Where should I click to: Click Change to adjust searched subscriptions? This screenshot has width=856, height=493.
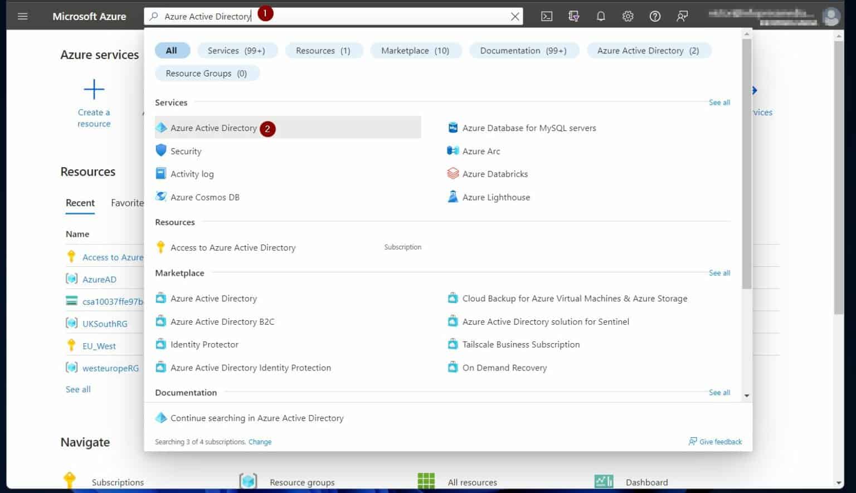pos(260,442)
